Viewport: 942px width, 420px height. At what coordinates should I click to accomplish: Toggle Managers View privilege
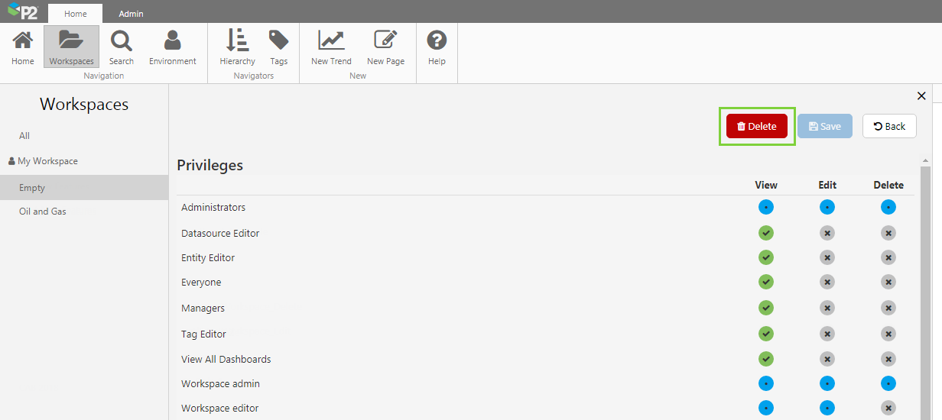pyautogui.click(x=766, y=308)
